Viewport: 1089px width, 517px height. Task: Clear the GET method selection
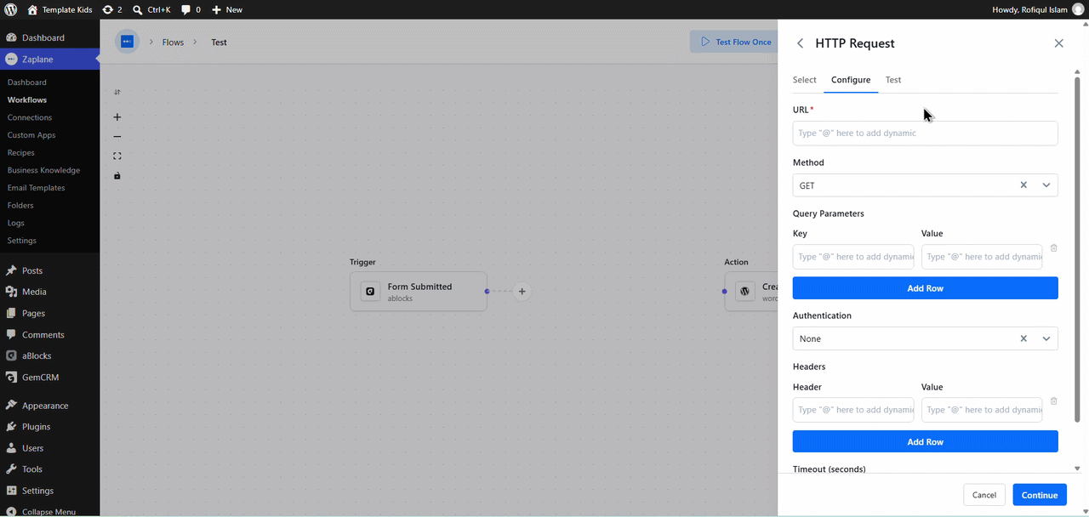[1023, 185]
